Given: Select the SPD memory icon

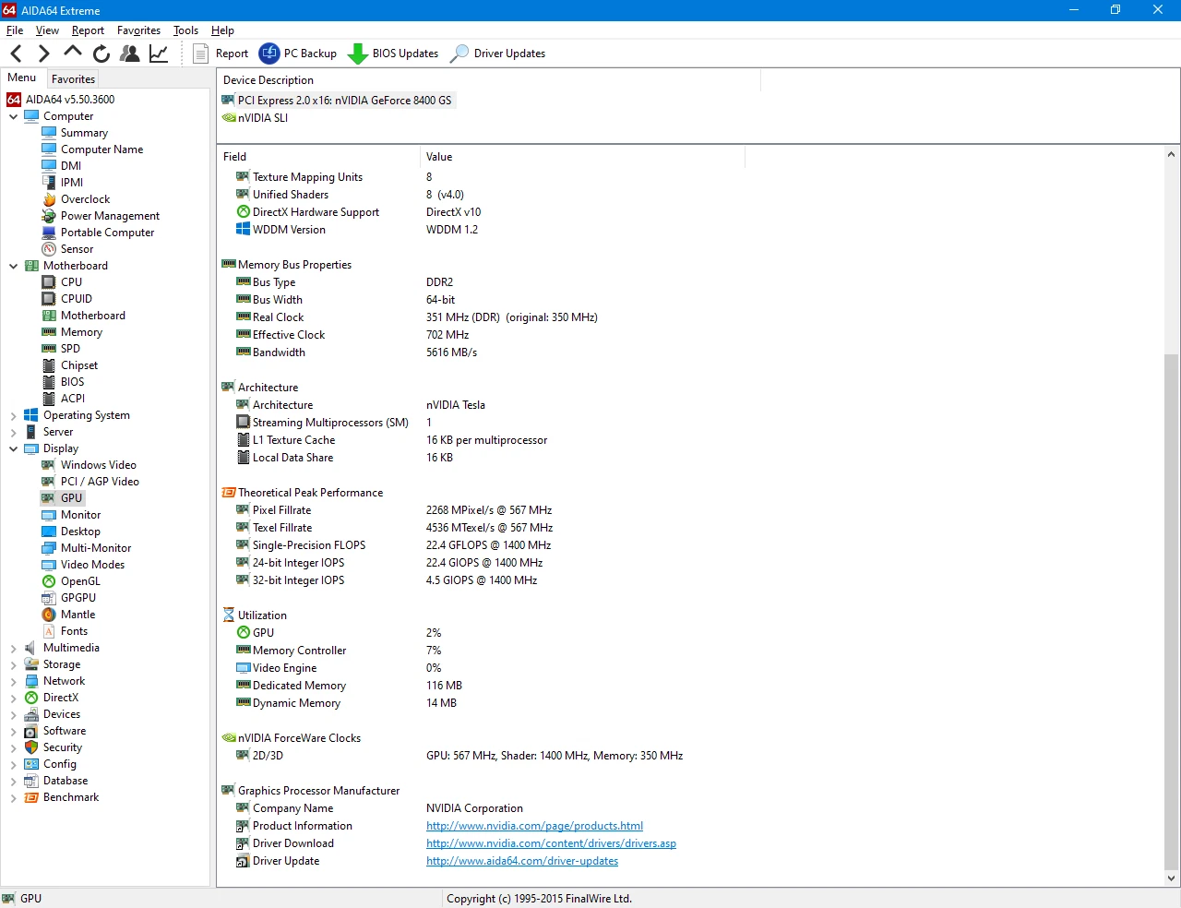Looking at the screenshot, I should pos(49,349).
